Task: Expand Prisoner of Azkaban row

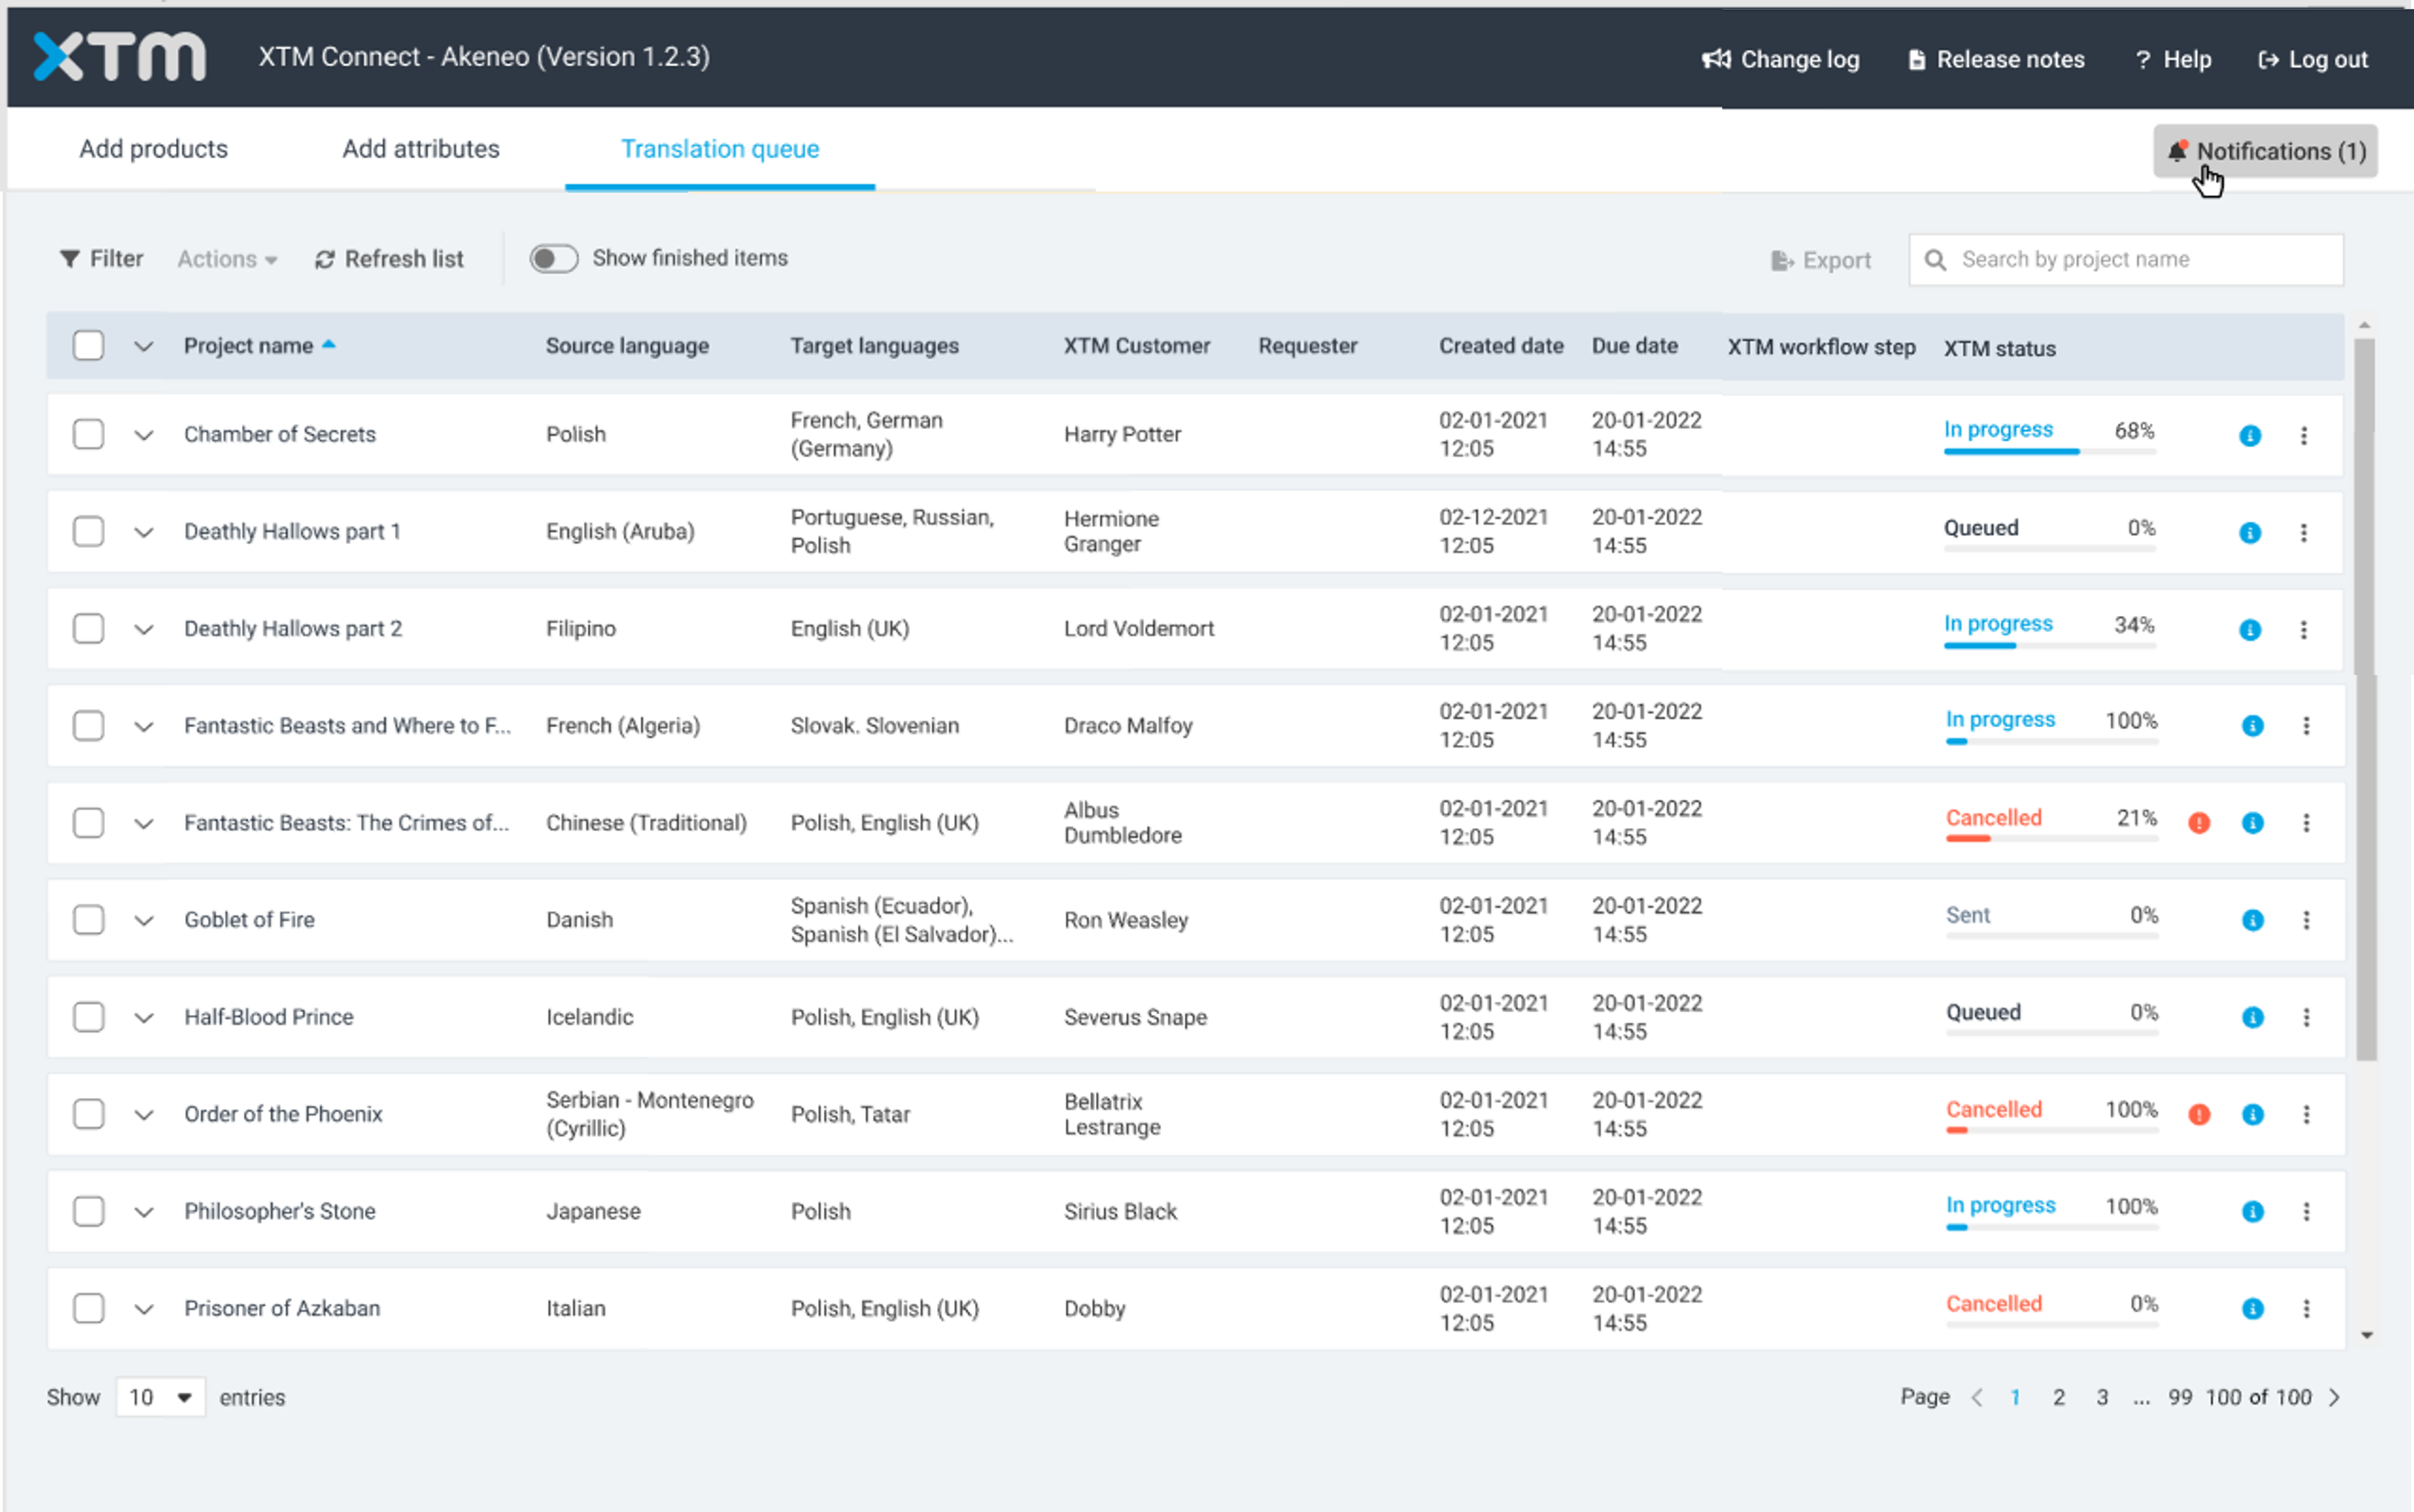Action: pos(144,1309)
